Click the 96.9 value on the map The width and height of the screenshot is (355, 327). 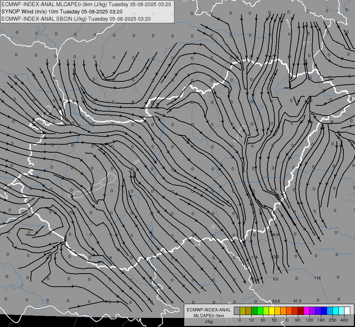pos(275,235)
